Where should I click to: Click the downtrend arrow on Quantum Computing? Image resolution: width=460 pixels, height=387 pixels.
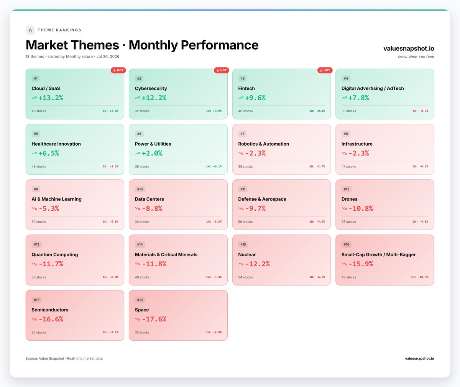click(34, 264)
